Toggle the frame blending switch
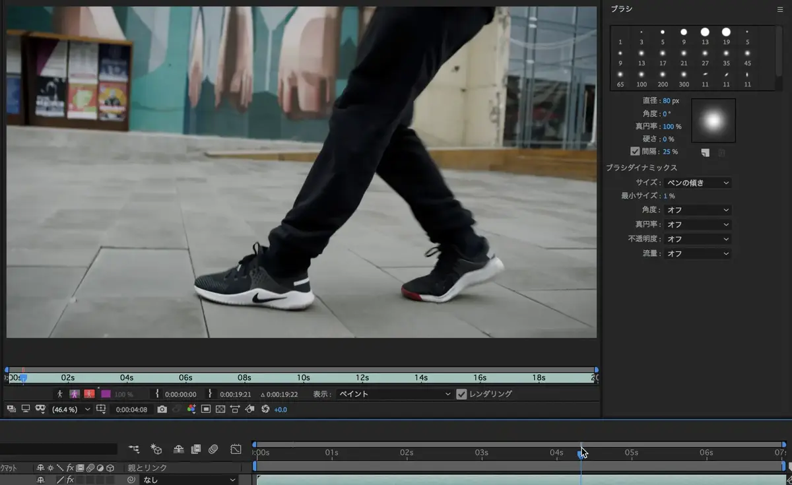The image size is (792, 485). [x=195, y=449]
